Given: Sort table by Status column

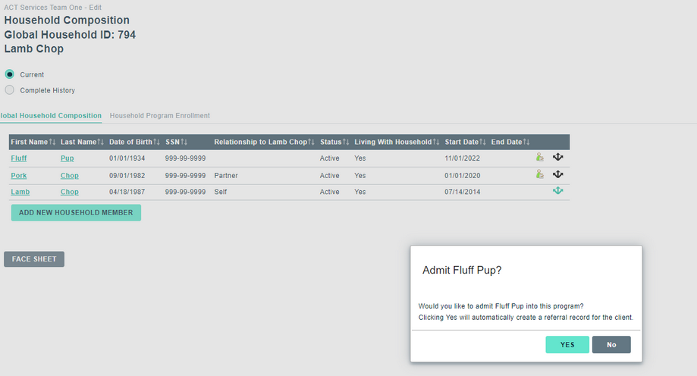Looking at the screenshot, I should point(334,143).
